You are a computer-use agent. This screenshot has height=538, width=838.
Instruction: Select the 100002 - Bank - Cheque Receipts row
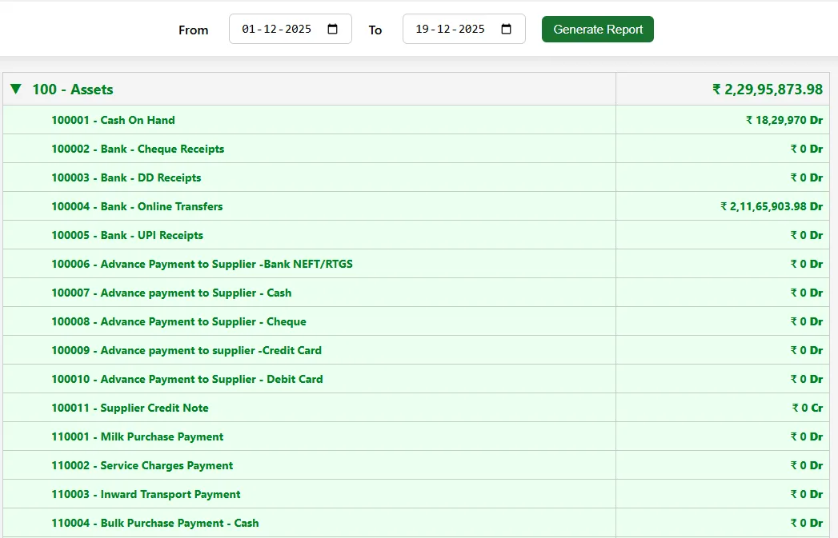click(415, 149)
